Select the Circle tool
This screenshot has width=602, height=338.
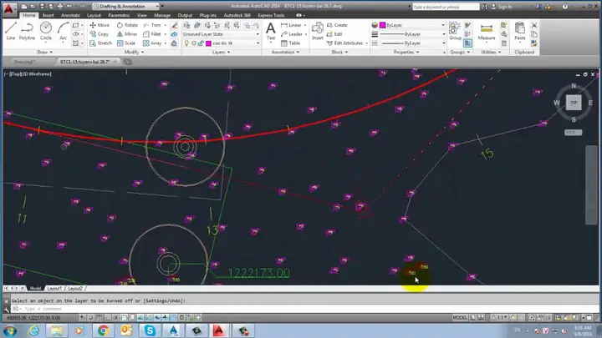[x=46, y=31]
